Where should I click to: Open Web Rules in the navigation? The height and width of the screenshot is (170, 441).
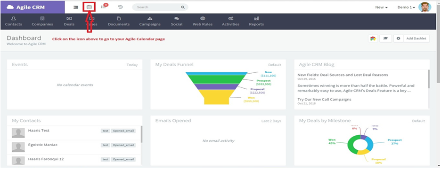[x=203, y=21]
